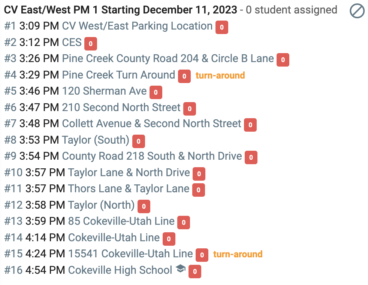
Task: Click turn-around label on stop #15
Action: pyautogui.click(x=238, y=254)
